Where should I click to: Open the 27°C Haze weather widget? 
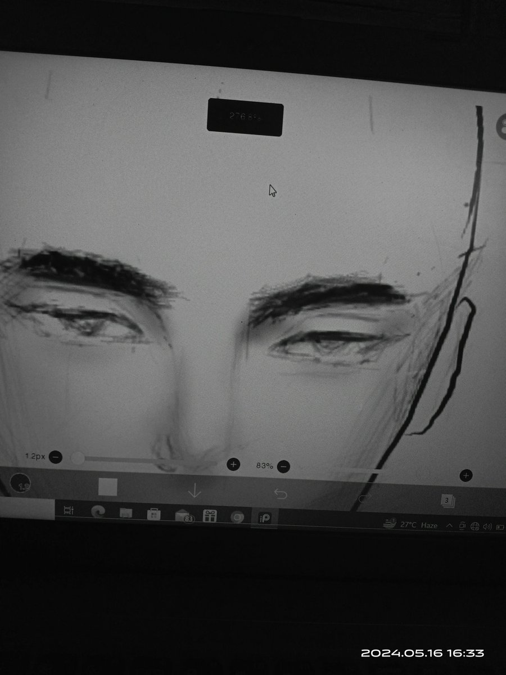[410, 524]
